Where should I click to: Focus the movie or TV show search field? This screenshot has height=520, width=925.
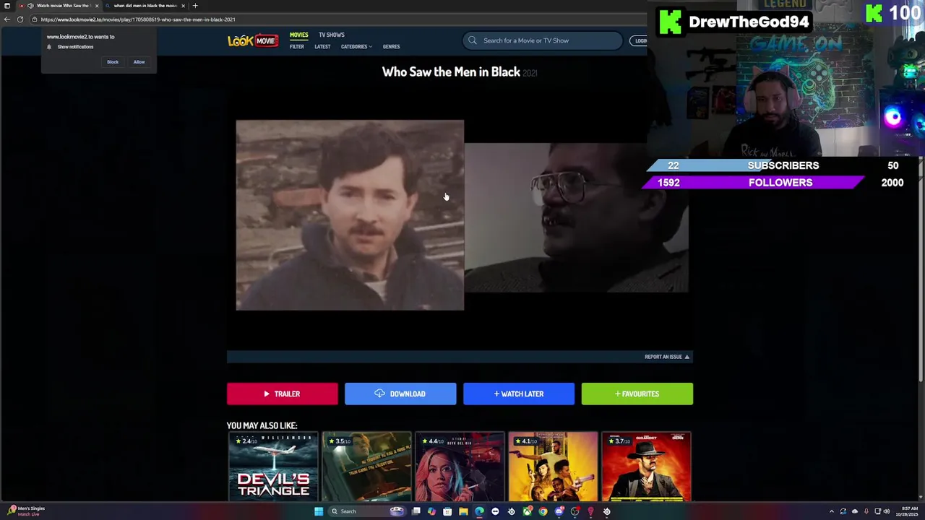pos(543,40)
